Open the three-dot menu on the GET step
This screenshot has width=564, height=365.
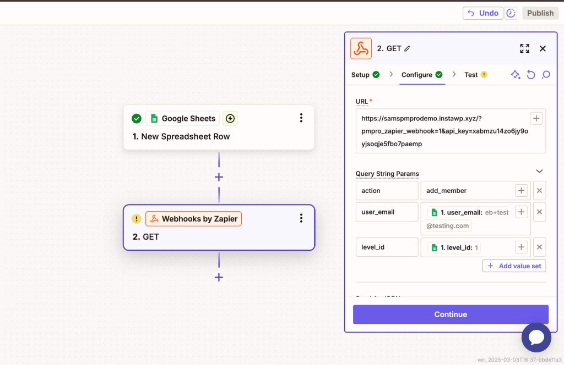click(301, 218)
